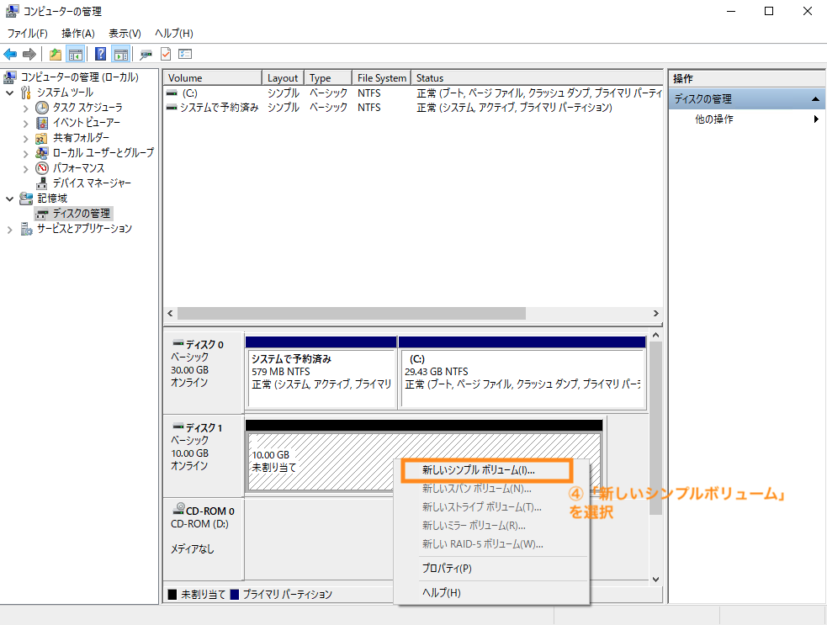Open ローカル ユーザーとグループ tree item
This screenshot has height=625, width=827.
(x=103, y=153)
